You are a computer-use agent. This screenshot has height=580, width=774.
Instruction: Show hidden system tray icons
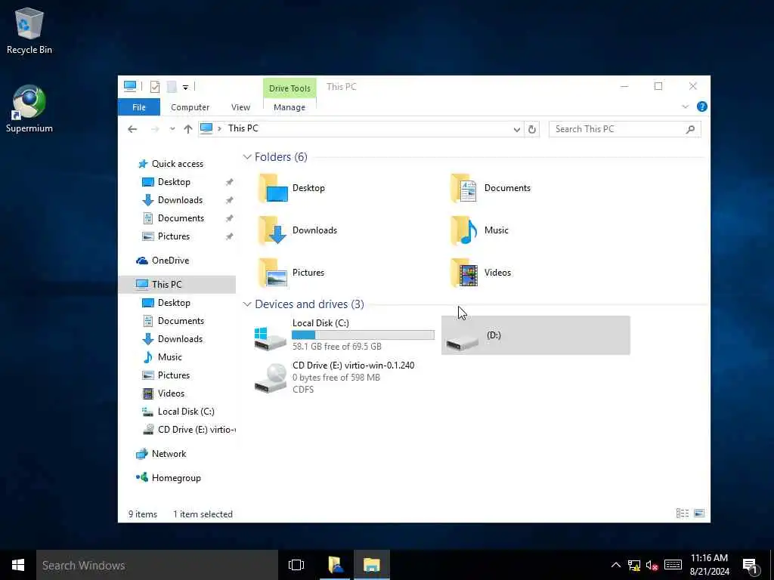pyautogui.click(x=615, y=565)
